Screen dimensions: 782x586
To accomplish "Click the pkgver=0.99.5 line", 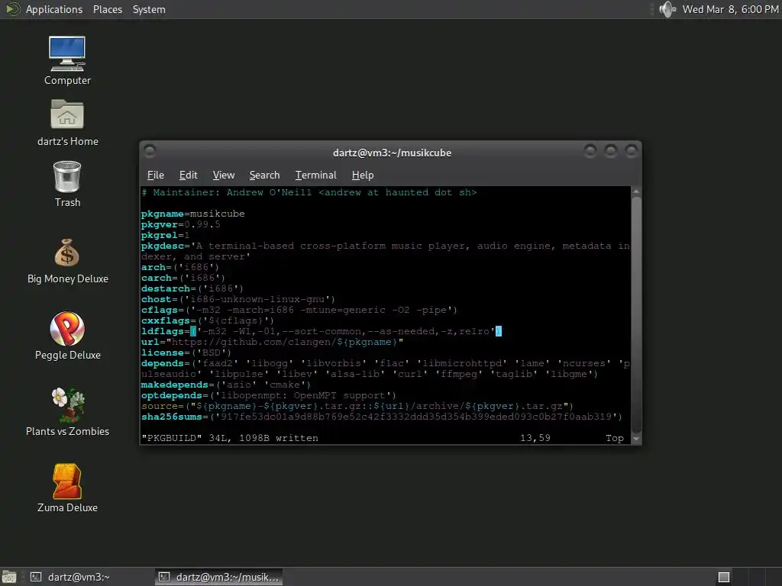I will tap(180, 224).
